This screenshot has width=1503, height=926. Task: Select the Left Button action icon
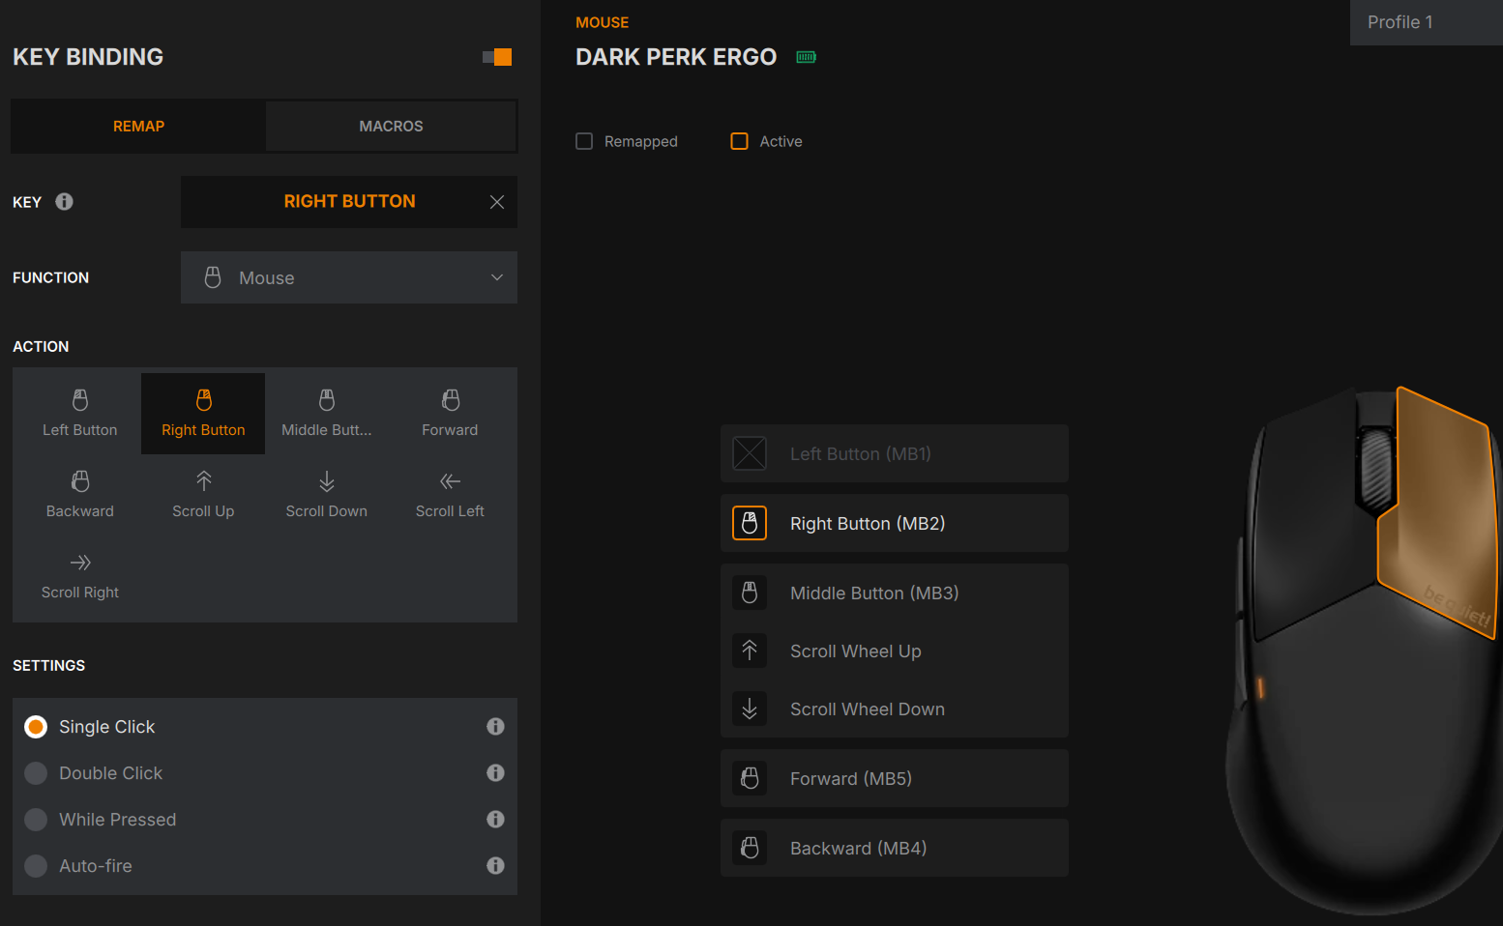pyautogui.click(x=80, y=400)
